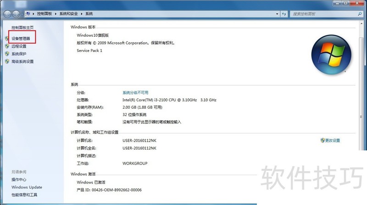The image size is (367, 205).
Task: Click the Windows 已激活 activation status
Action: tap(91, 183)
